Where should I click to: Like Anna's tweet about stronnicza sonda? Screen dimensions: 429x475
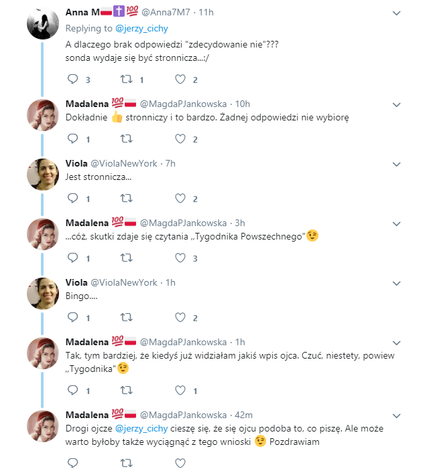[179, 80]
